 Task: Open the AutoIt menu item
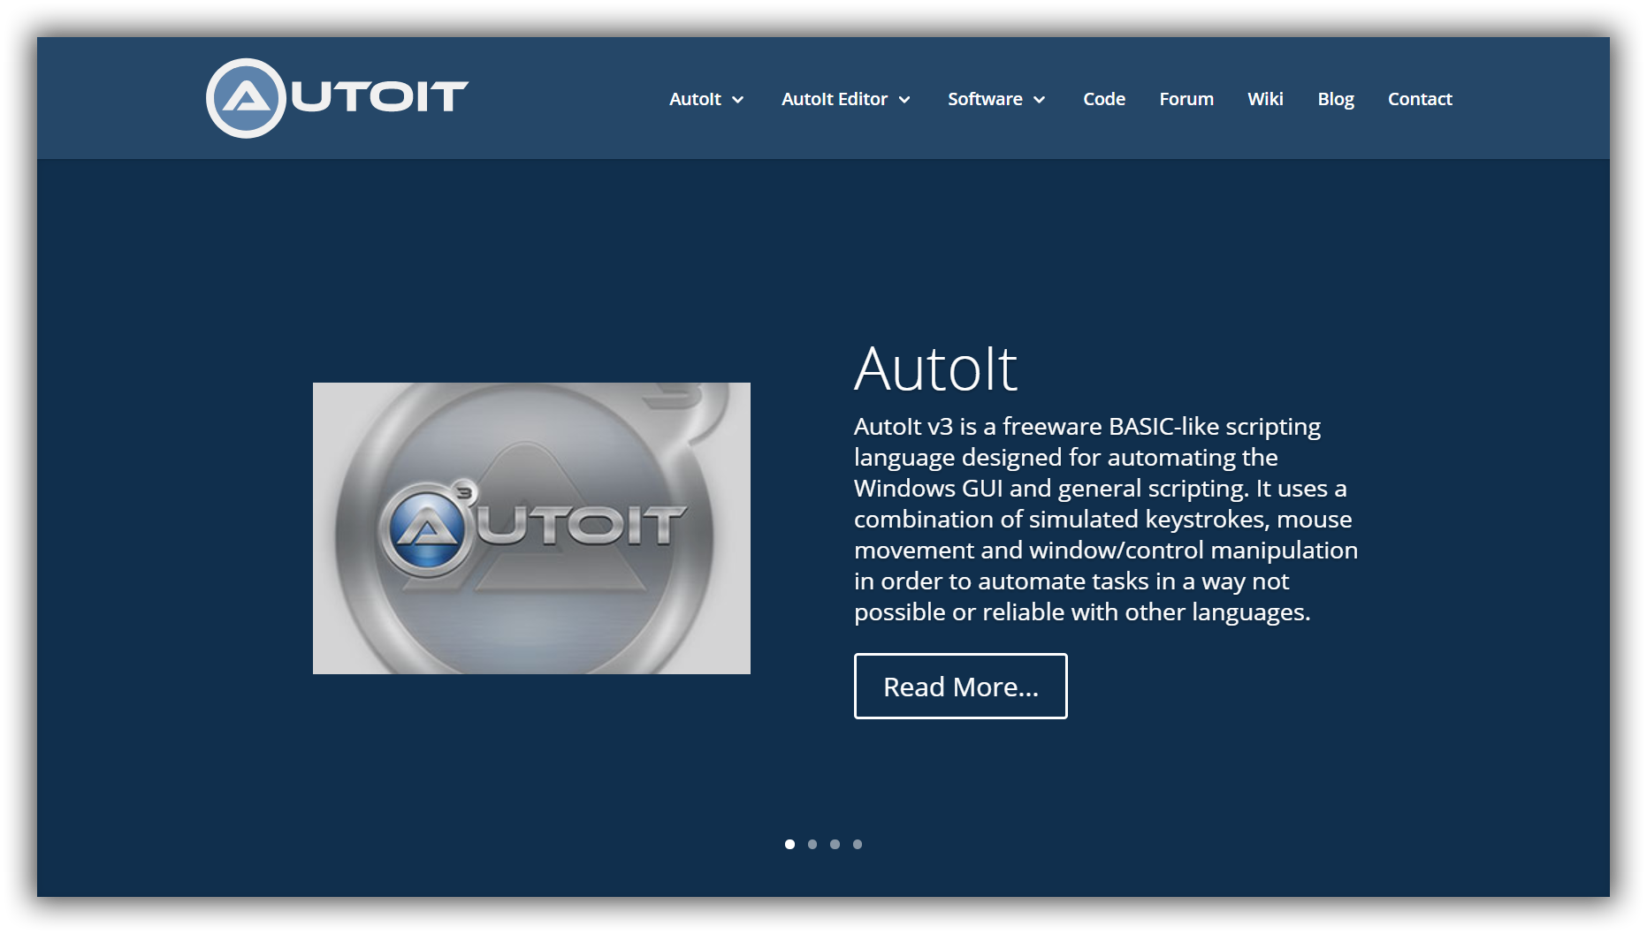click(695, 99)
